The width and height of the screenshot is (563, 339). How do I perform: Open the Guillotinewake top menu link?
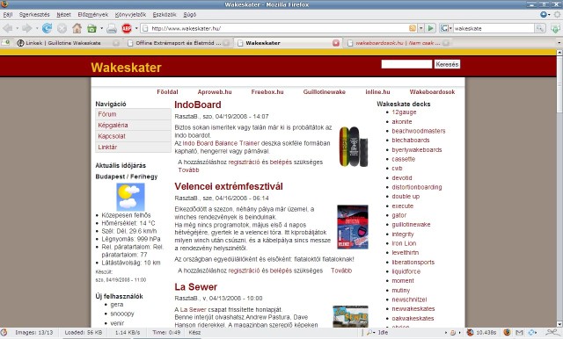click(x=325, y=92)
